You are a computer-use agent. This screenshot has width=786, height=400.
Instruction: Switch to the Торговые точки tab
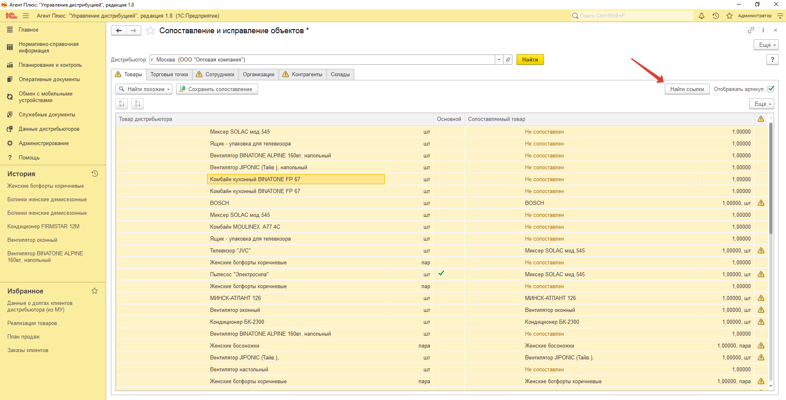[169, 74]
